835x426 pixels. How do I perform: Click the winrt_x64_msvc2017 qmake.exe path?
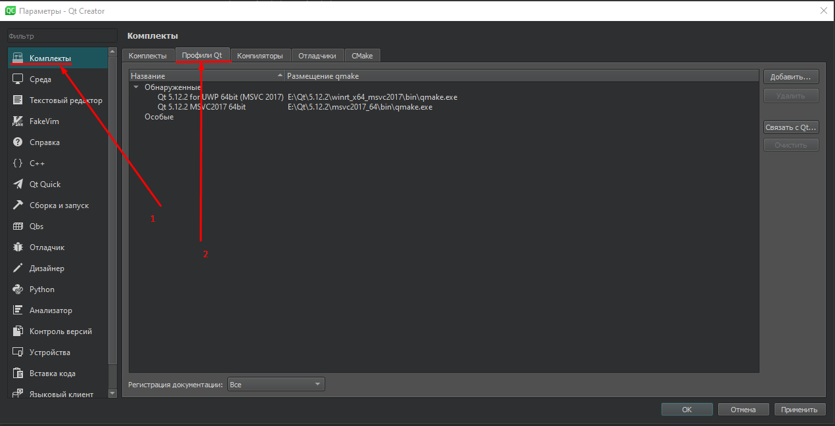pos(372,97)
